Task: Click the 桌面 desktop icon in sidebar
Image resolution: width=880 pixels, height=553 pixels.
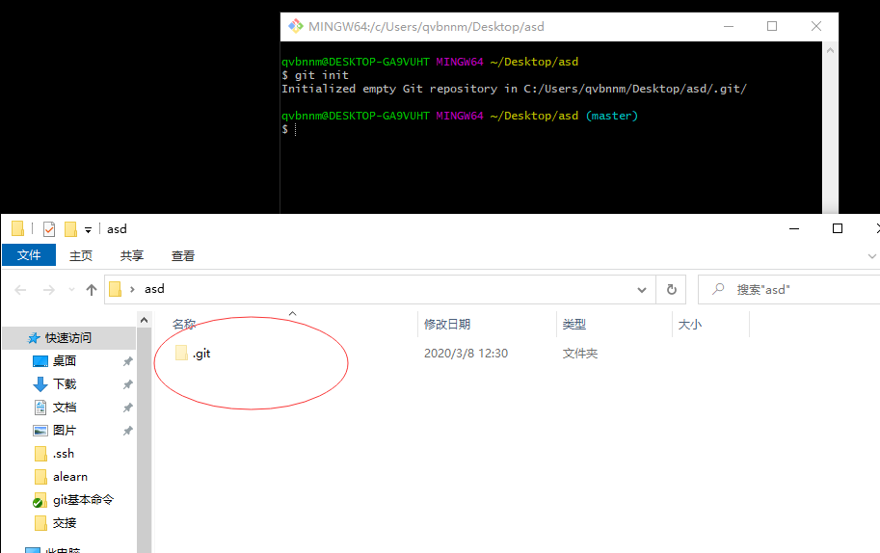Action: [40, 361]
